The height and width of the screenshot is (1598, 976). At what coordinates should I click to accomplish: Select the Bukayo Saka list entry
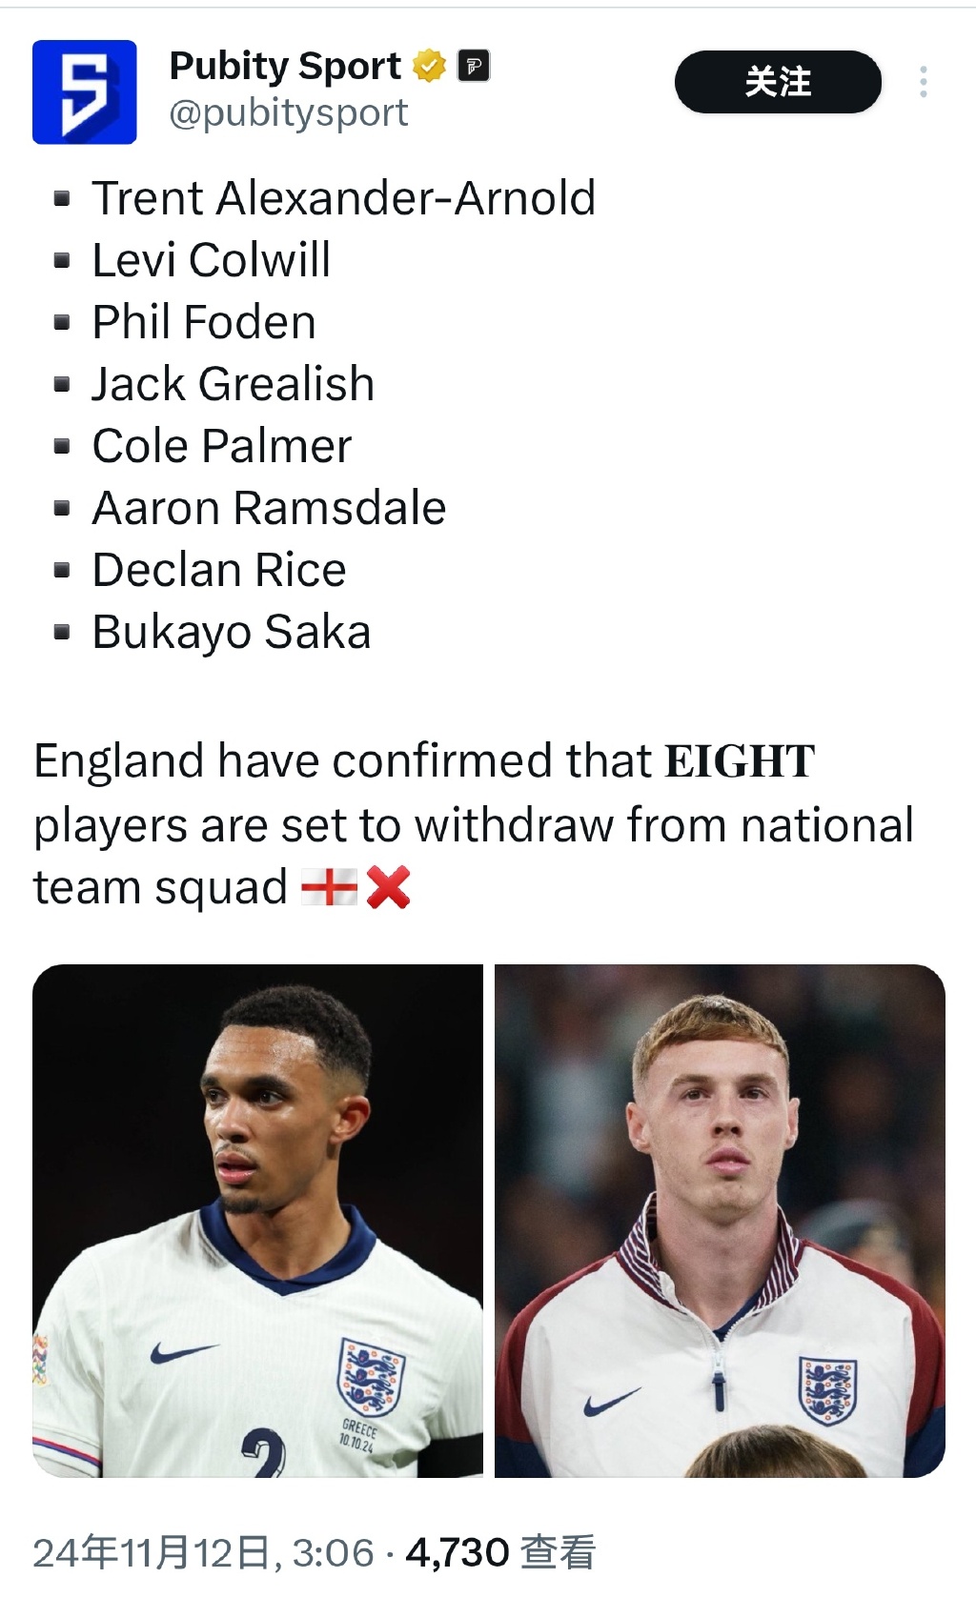pos(232,632)
